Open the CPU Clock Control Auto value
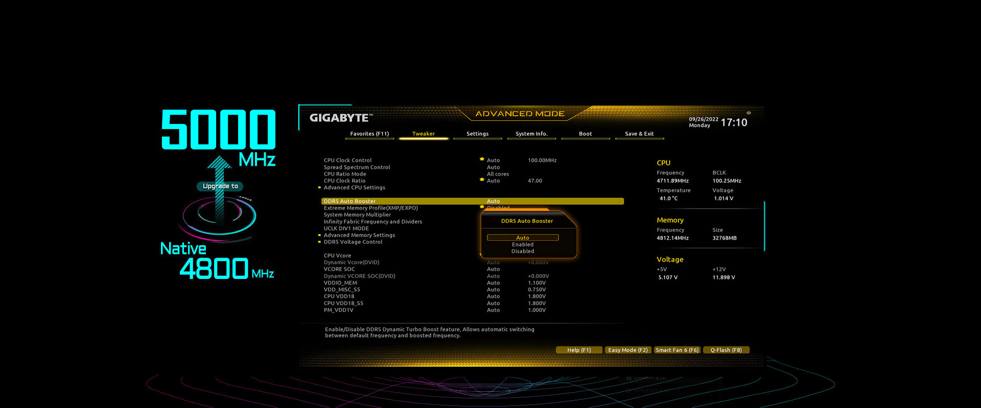Screen dimensions: 981x408 pyautogui.click(x=494, y=160)
